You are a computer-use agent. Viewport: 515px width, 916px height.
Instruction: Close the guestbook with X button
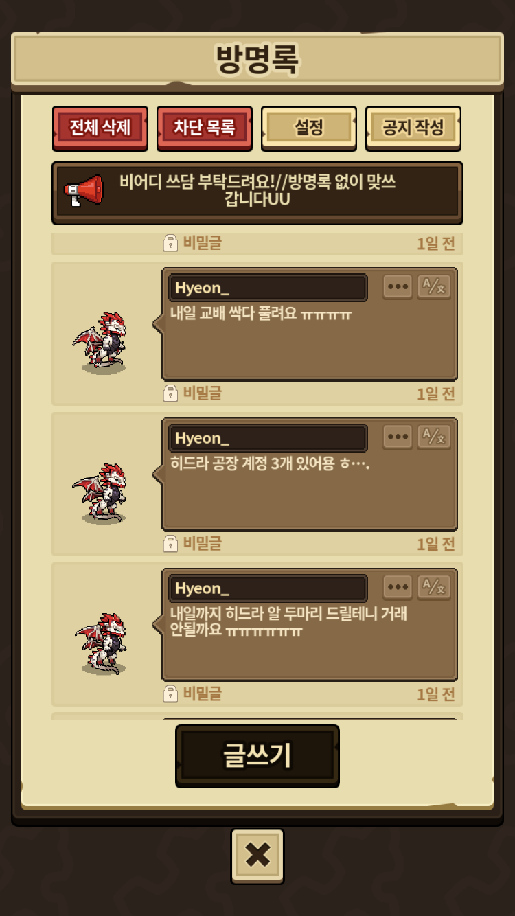(257, 856)
